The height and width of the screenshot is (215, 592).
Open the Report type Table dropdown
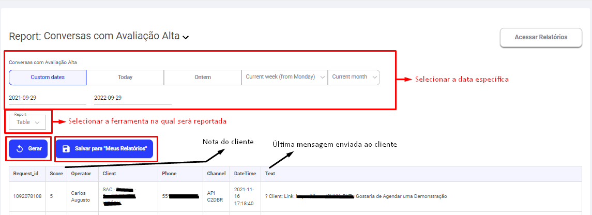tap(27, 122)
